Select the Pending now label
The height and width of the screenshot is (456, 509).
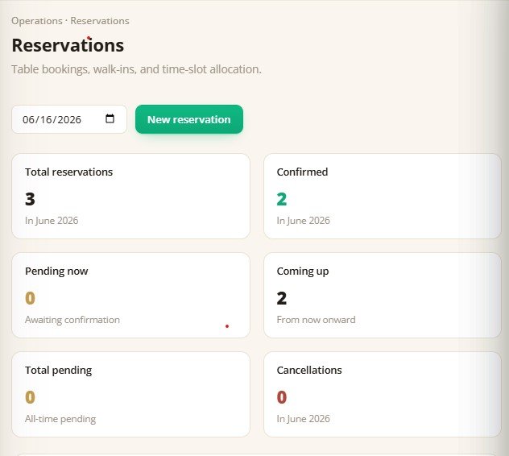click(x=56, y=271)
